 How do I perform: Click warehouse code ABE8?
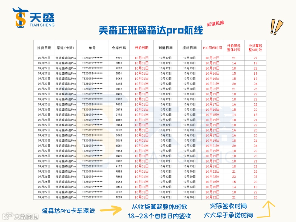pyautogui.click(x=119, y=171)
